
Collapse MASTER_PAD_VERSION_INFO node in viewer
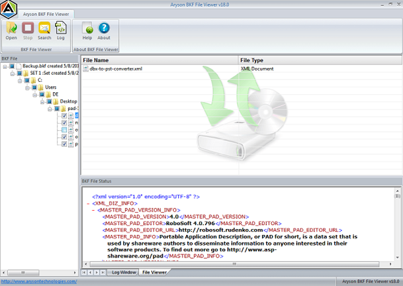pos(93,210)
